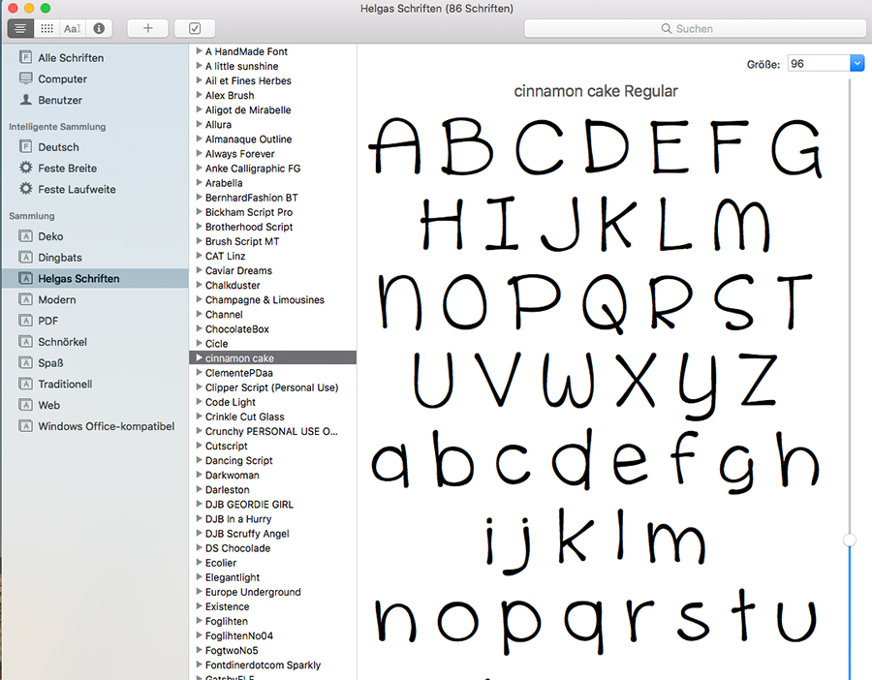The height and width of the screenshot is (680, 872).
Task: Select Feste Breite smart collection gear icon
Action: [26, 169]
